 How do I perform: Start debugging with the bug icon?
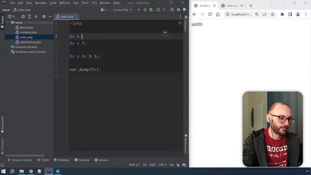[145, 10]
